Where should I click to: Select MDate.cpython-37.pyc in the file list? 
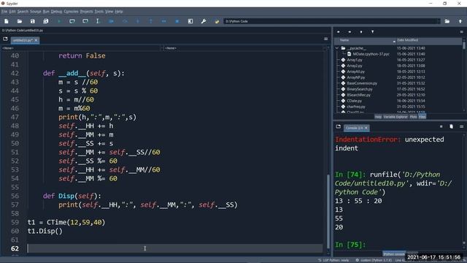click(371, 54)
